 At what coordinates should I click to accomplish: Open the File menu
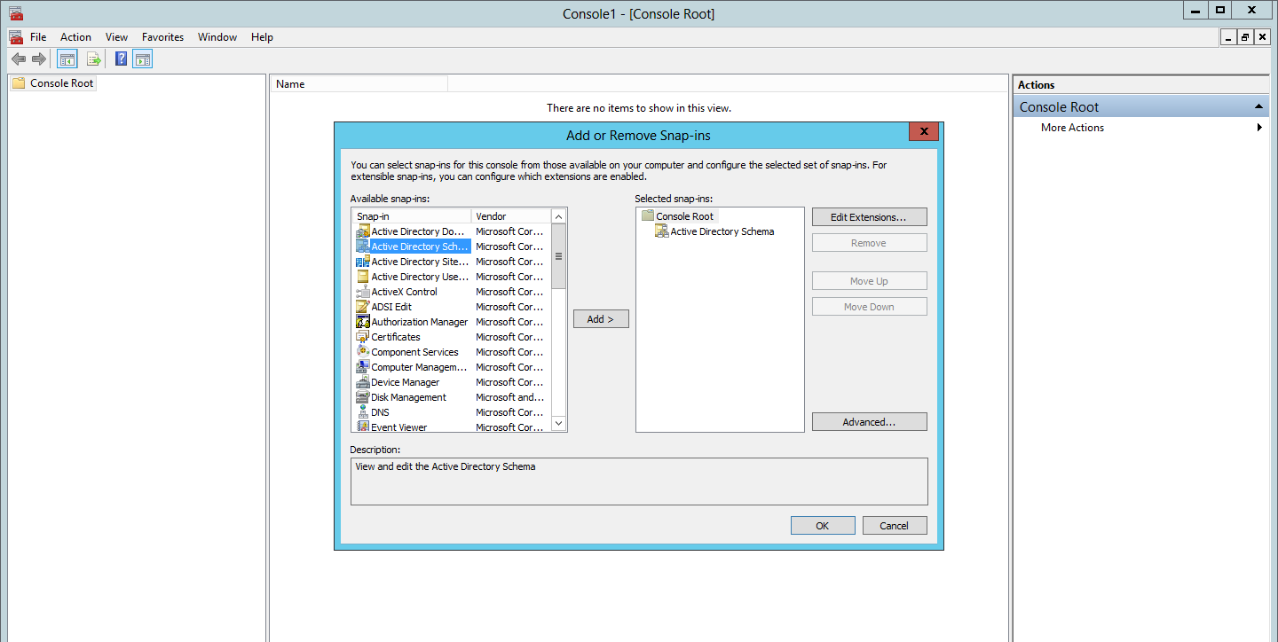pos(38,37)
